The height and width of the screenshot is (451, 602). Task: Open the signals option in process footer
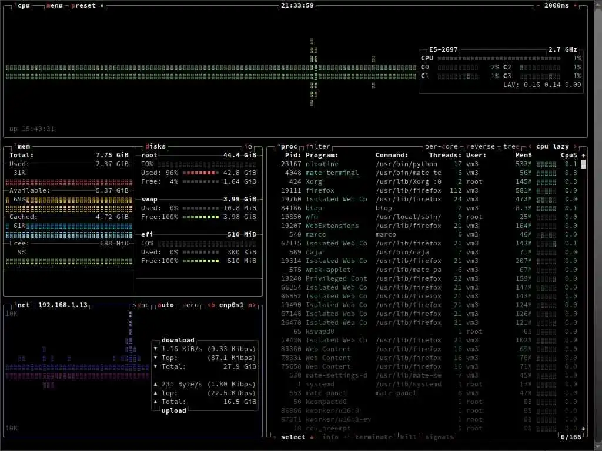point(439,437)
